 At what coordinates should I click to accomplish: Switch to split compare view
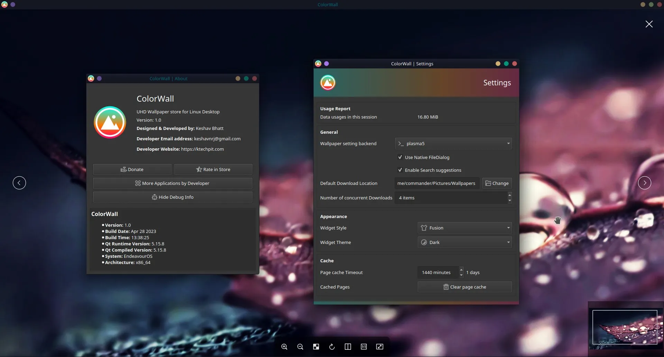click(x=348, y=347)
